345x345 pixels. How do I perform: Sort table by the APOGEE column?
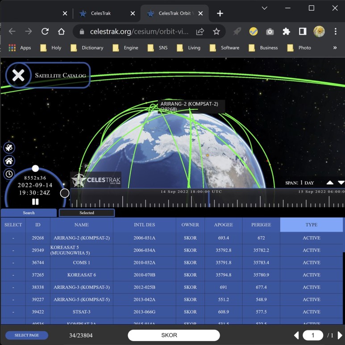pyautogui.click(x=223, y=224)
